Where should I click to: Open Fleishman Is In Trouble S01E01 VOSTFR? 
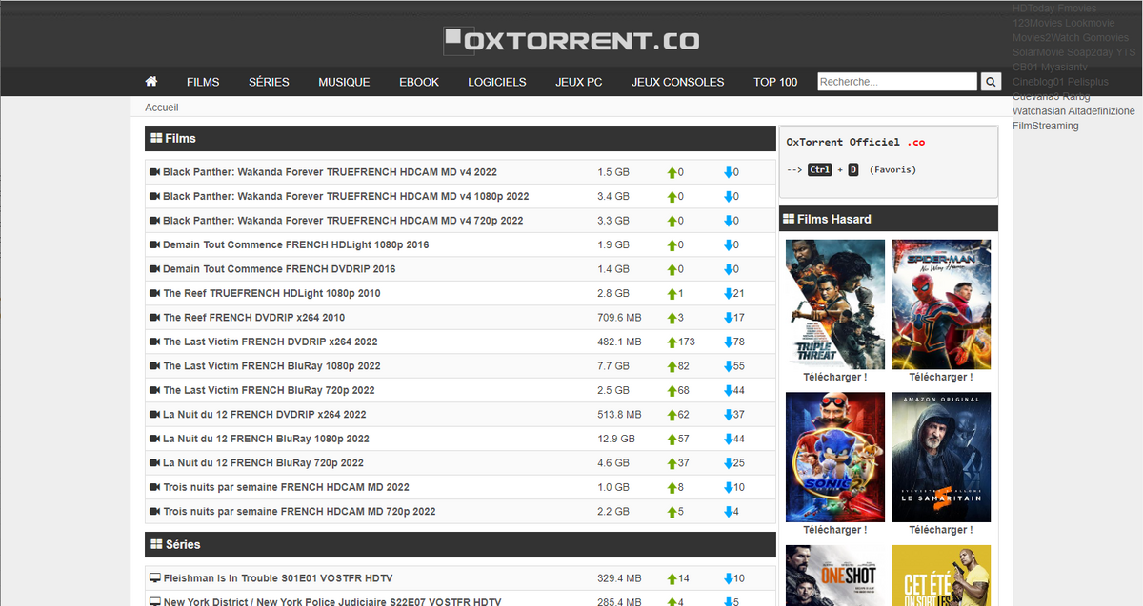278,578
